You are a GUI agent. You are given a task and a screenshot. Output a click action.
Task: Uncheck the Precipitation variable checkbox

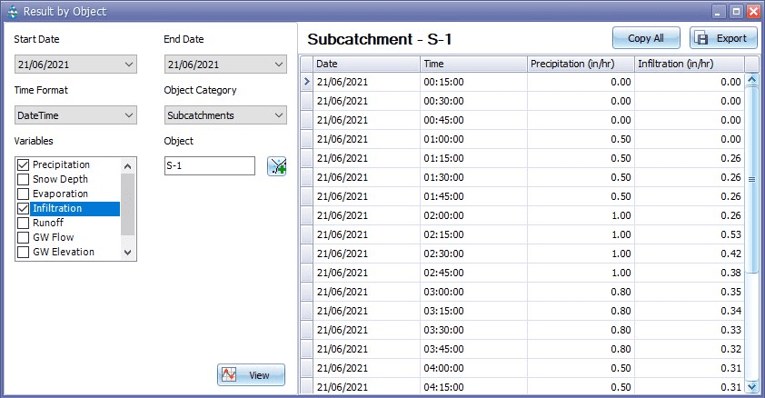click(24, 164)
